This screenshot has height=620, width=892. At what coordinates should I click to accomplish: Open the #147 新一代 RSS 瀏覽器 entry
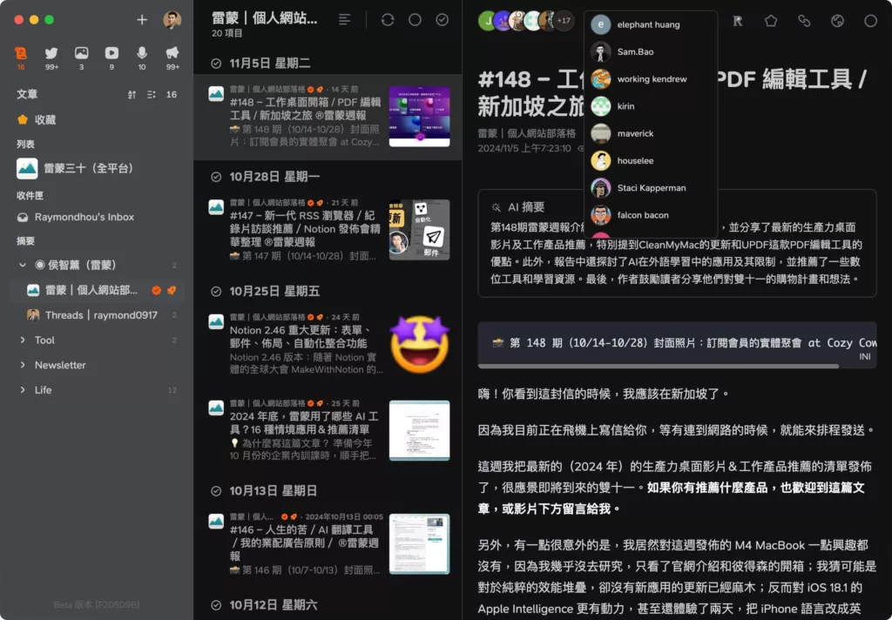[328, 230]
